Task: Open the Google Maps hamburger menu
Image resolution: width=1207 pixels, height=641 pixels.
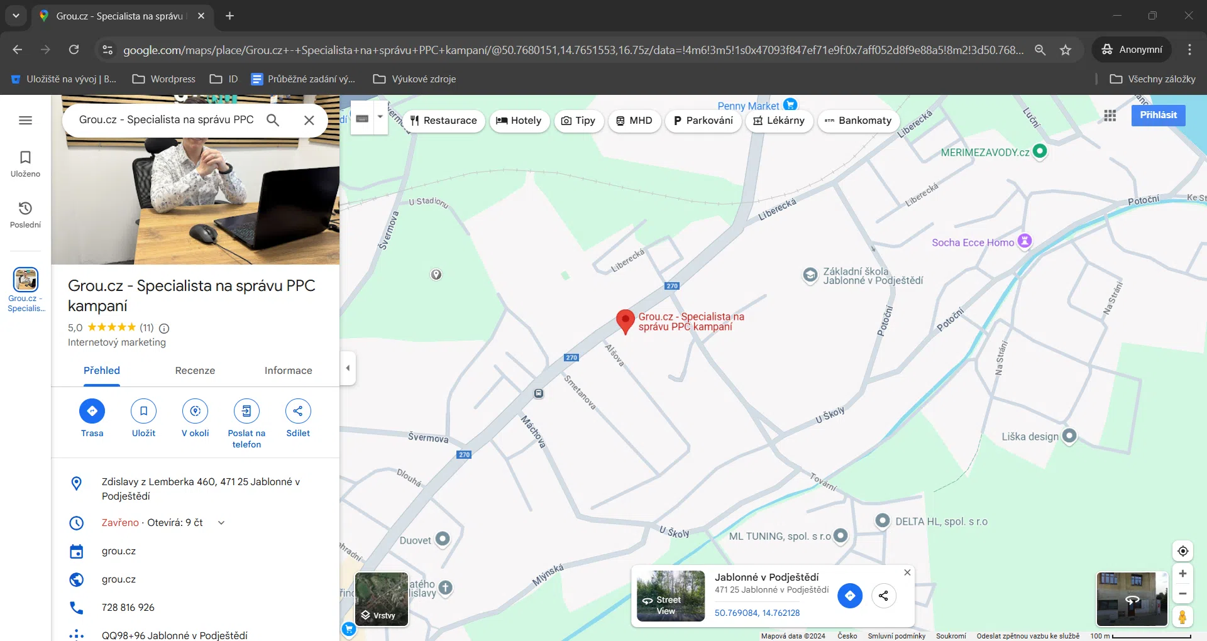Action: click(25, 120)
